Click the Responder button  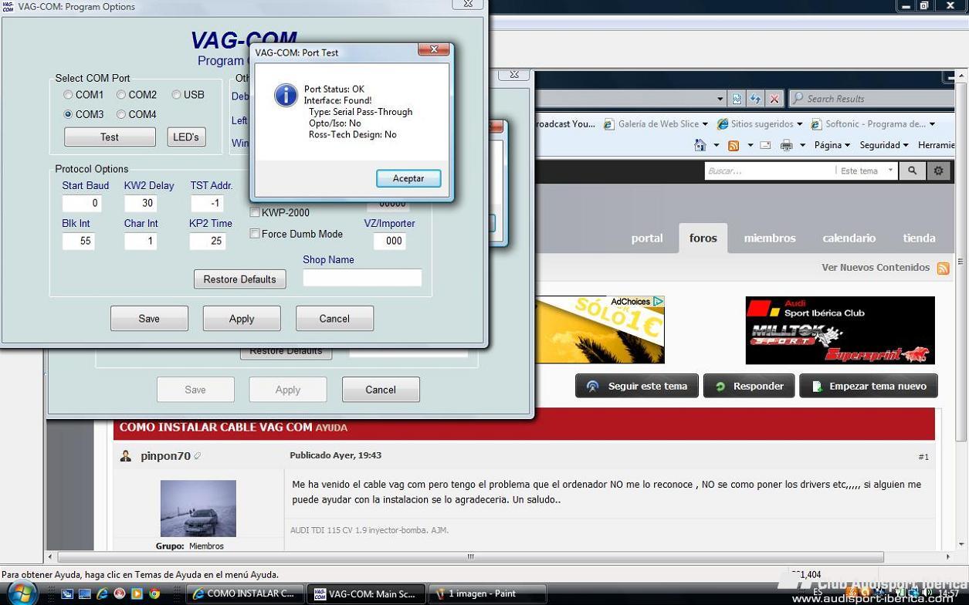click(x=749, y=387)
